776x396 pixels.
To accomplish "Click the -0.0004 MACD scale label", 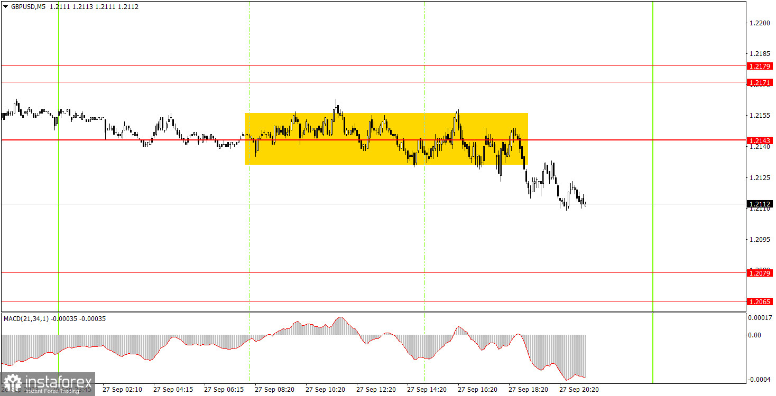I will (x=760, y=380).
